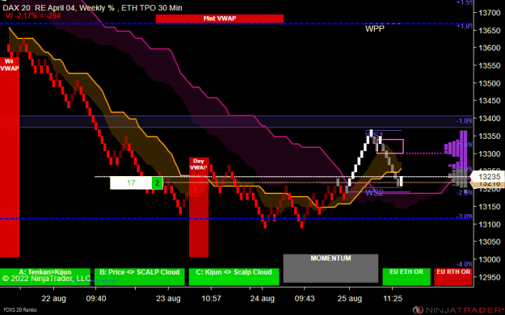This screenshot has height=315, width=505.
Task: Click the NinjaTrader logo
Action: click(458, 310)
